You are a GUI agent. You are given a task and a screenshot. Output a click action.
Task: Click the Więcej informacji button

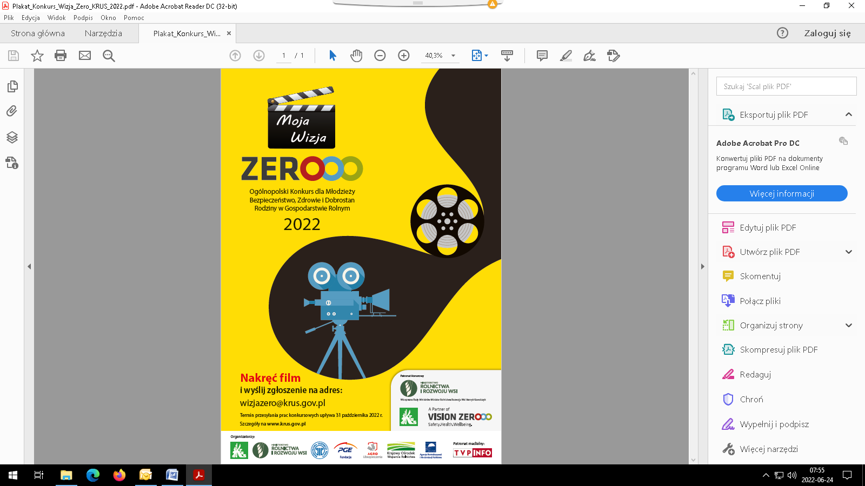pyautogui.click(x=782, y=193)
